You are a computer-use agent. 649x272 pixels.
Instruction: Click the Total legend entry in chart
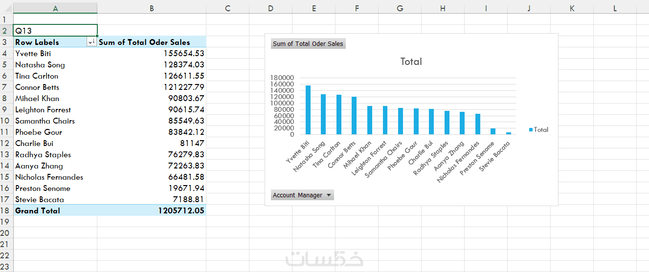pyautogui.click(x=538, y=129)
